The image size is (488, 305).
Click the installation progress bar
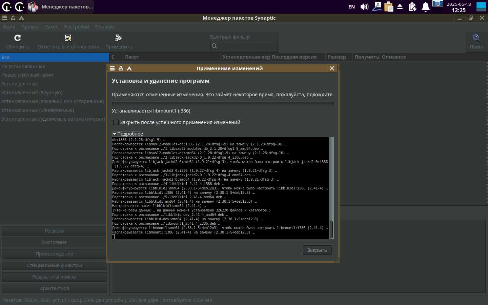pyautogui.click(x=223, y=104)
